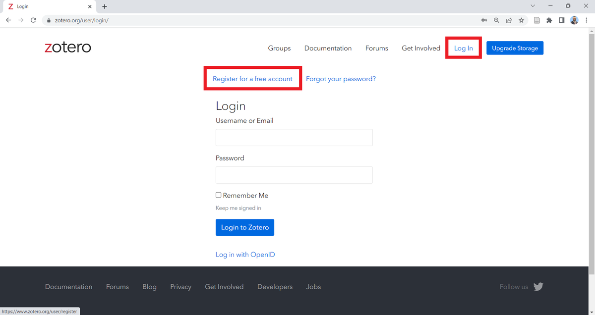The image size is (595, 315).
Task: Bookmark this page with the star icon
Action: point(521,20)
